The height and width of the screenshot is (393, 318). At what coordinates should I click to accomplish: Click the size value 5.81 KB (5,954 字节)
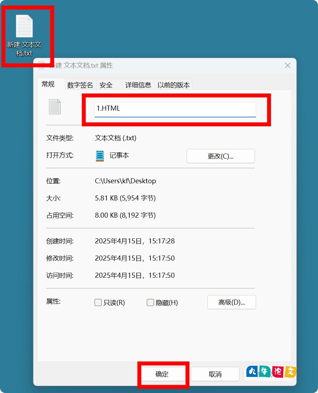click(x=125, y=198)
